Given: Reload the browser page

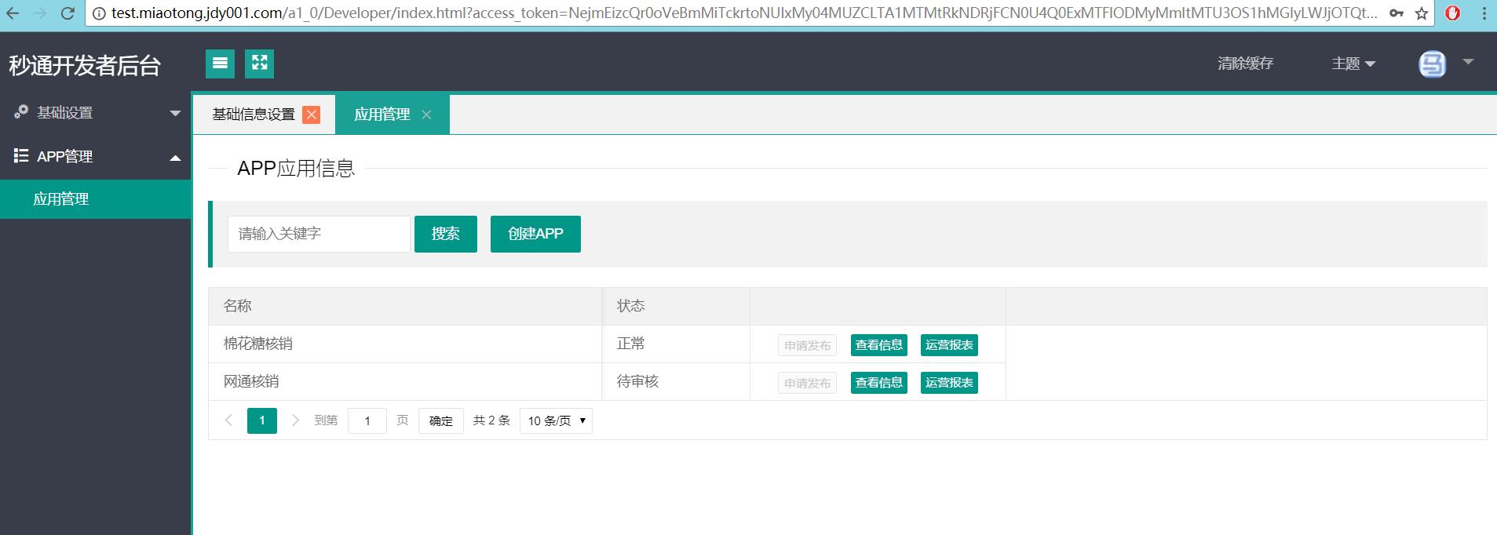Looking at the screenshot, I should click(x=68, y=13).
